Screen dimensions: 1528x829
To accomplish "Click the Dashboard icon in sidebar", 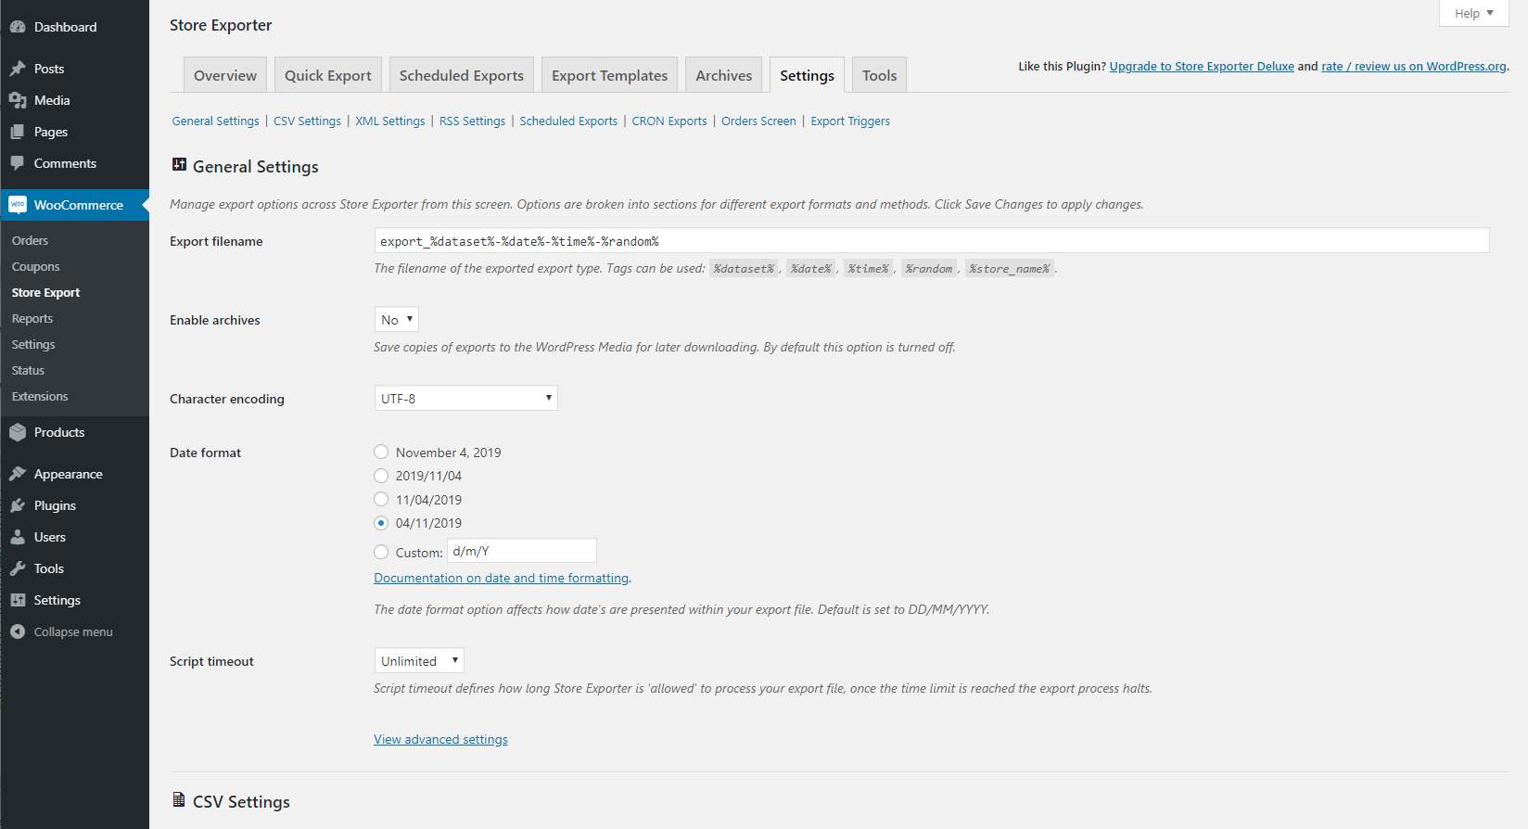I will pos(18,27).
